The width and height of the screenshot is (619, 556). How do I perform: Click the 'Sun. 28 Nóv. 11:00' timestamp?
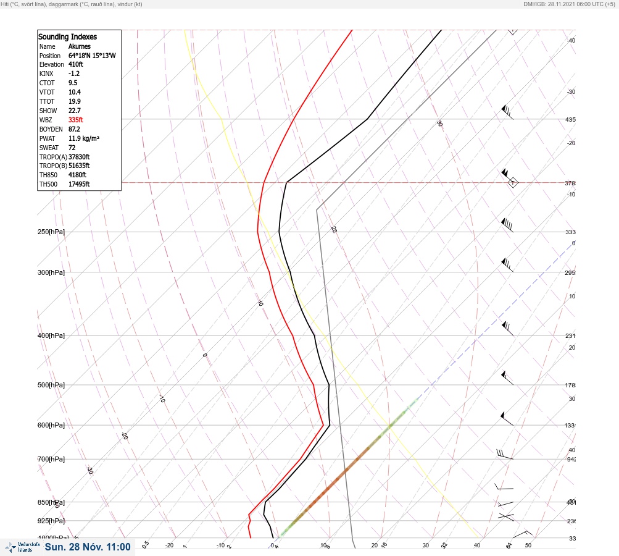coord(88,547)
